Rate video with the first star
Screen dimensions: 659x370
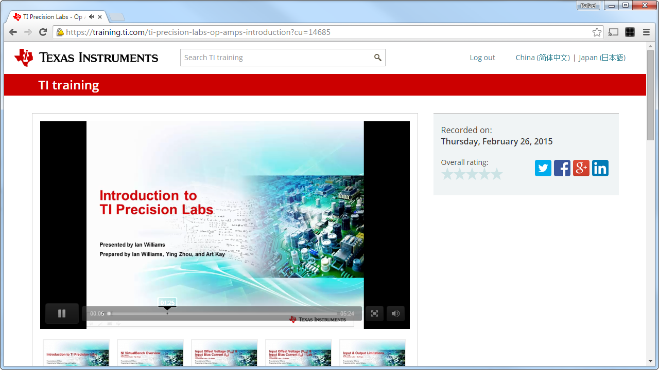447,174
